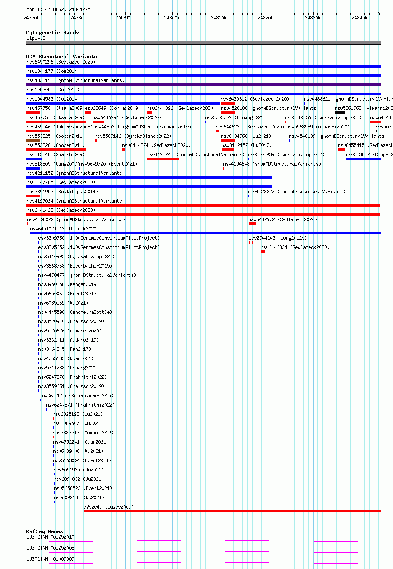
Task: Click nsv4211152 (gnomADStructuralVariants) label
Action: [x=75, y=173]
